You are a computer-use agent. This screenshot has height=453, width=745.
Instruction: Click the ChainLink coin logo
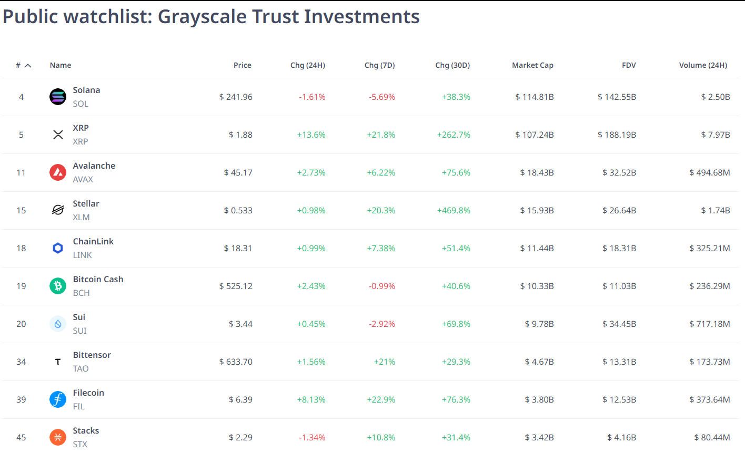point(57,248)
